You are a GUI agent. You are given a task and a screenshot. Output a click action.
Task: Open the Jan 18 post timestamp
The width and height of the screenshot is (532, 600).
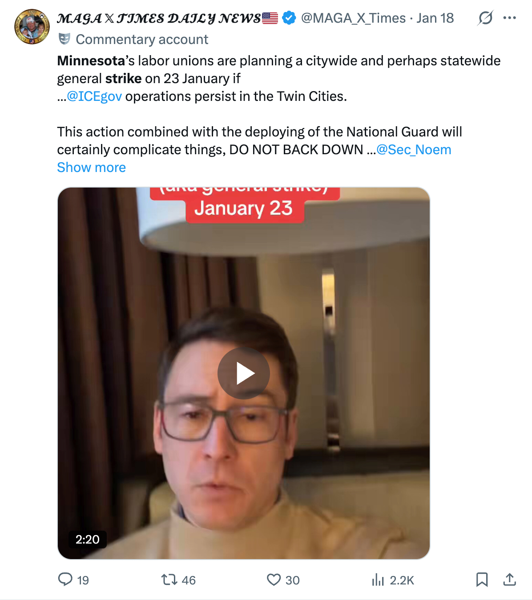tap(435, 18)
